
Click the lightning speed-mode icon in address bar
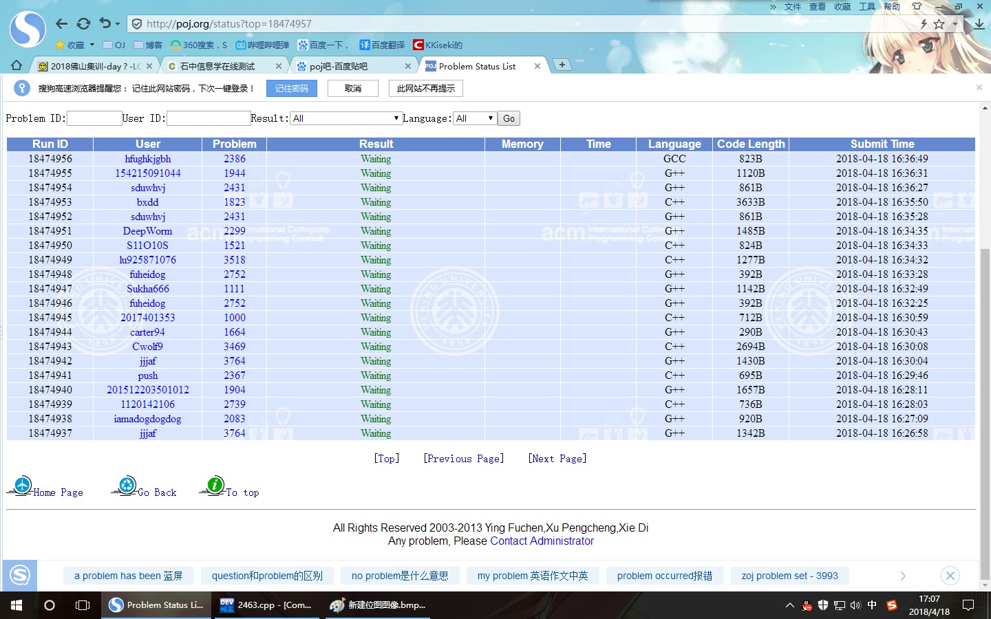pos(924,24)
